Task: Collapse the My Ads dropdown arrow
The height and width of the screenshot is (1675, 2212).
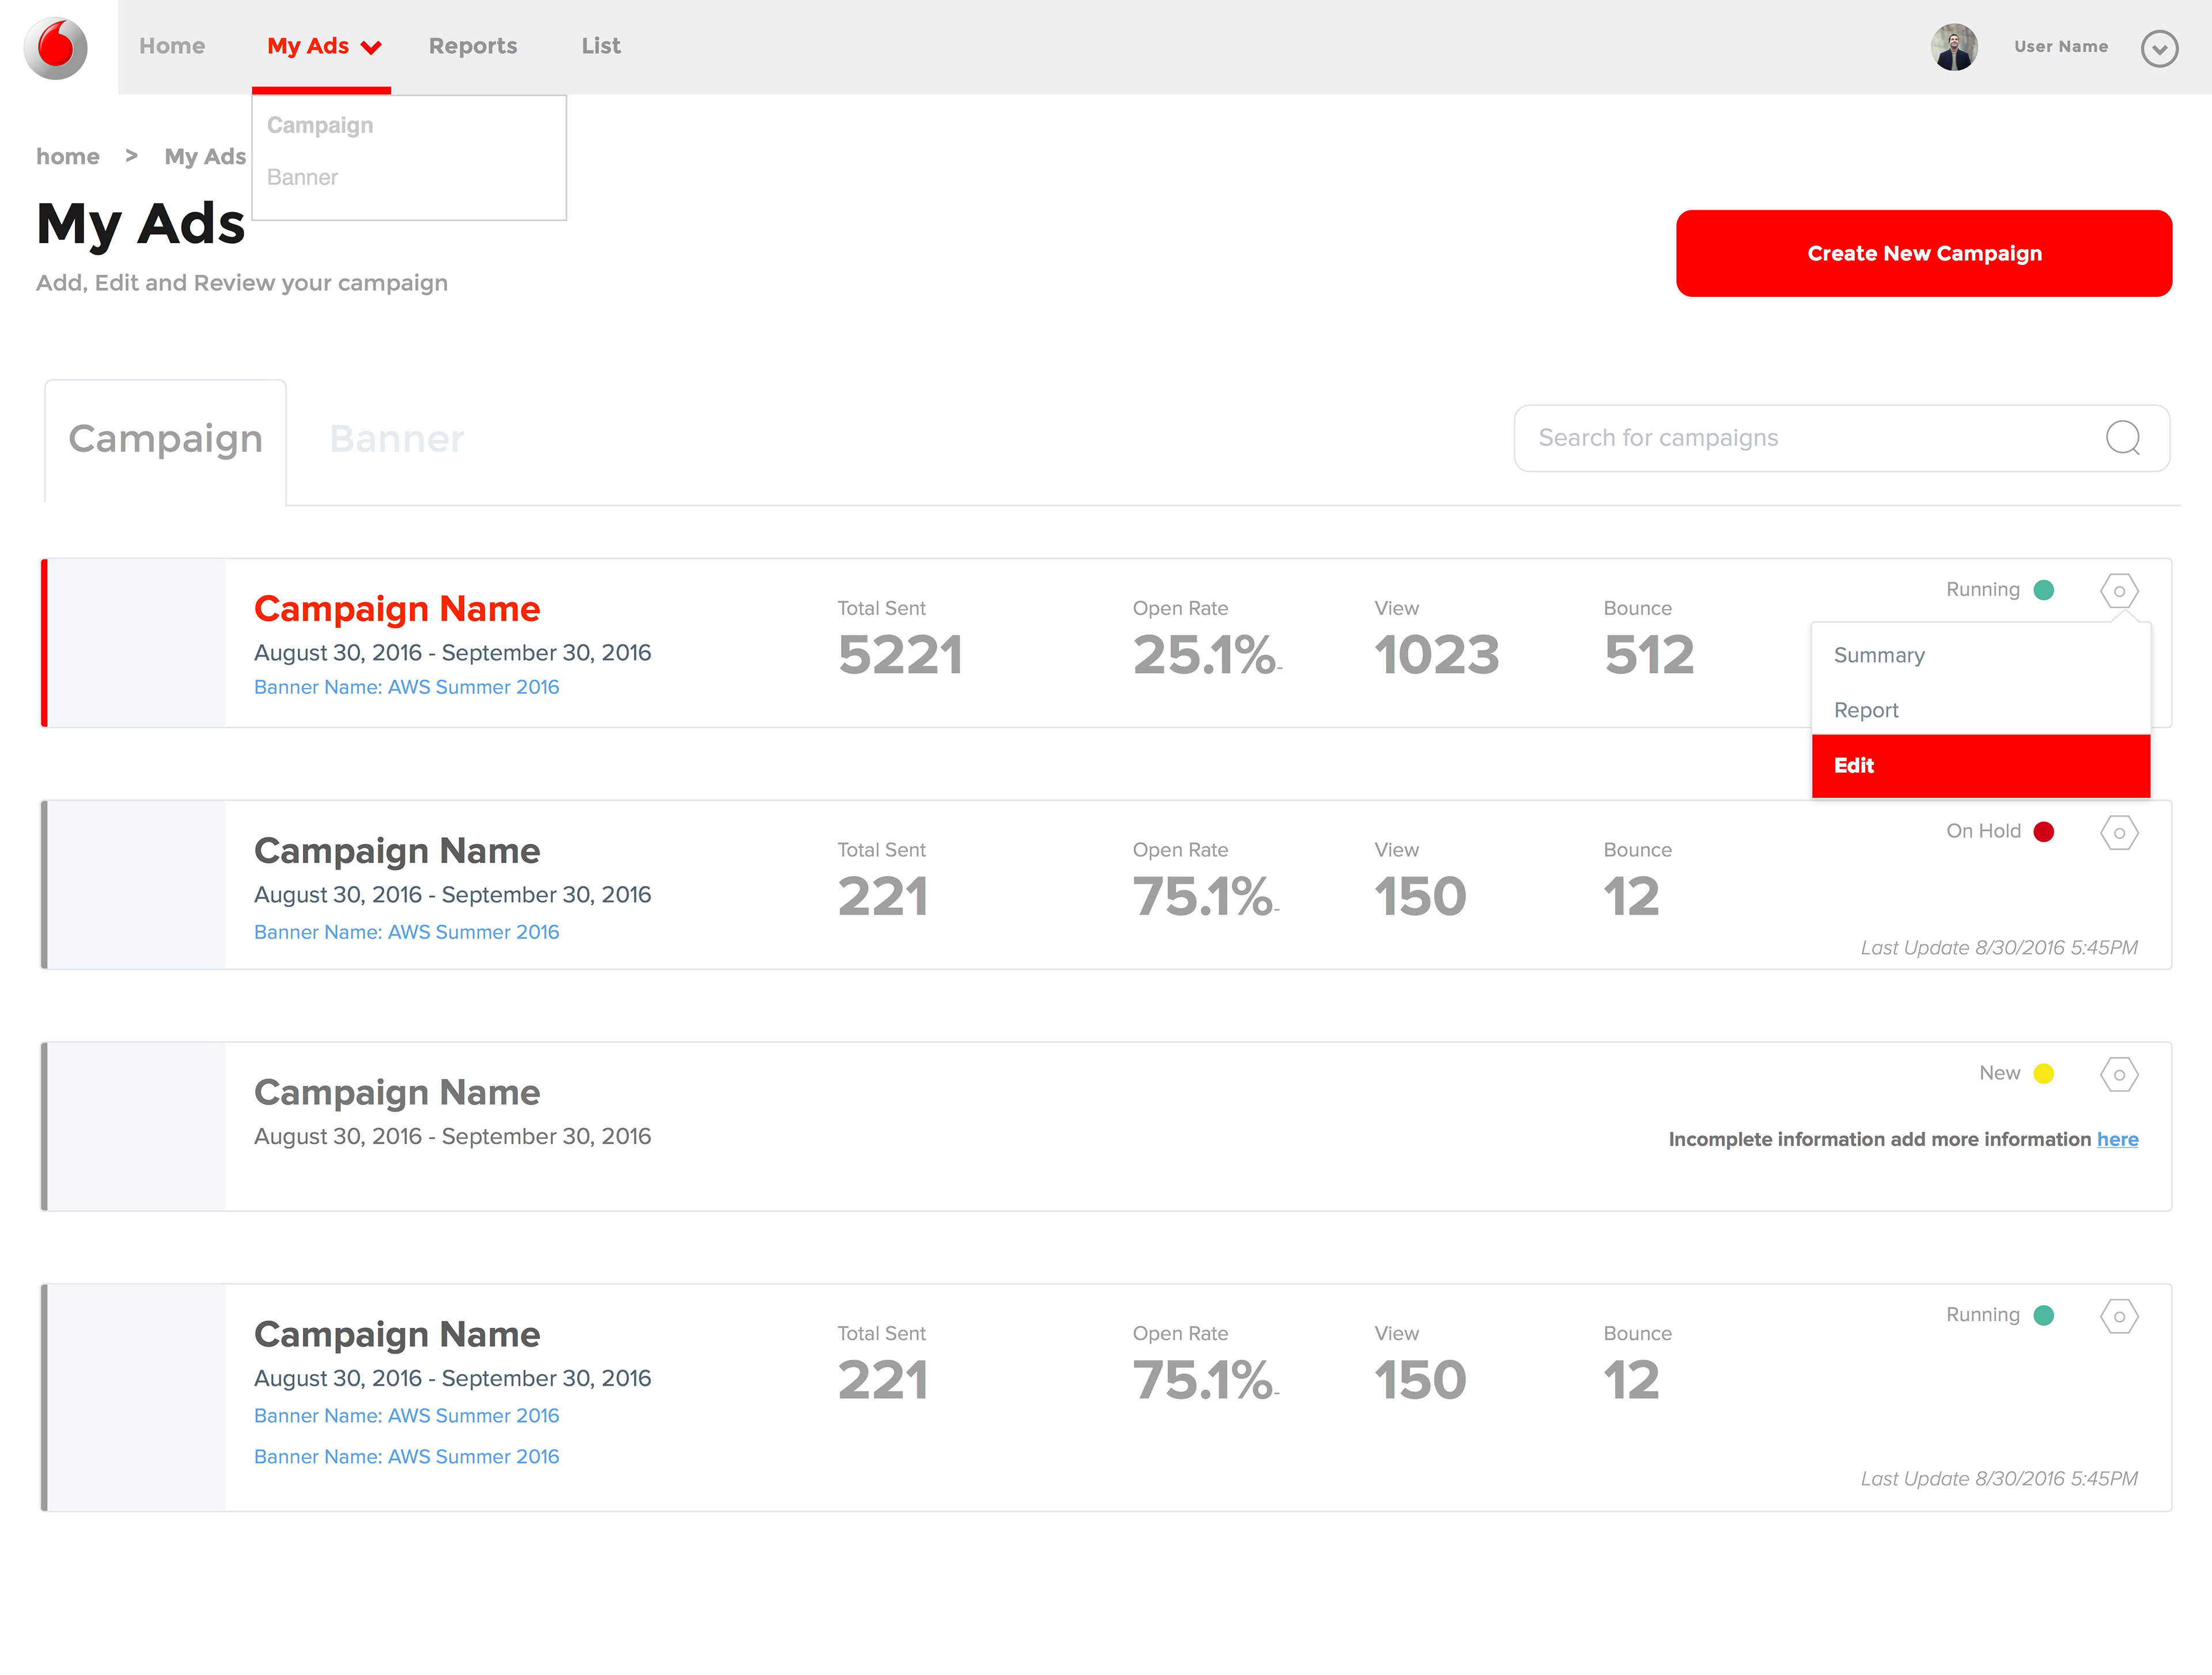Action: [371, 47]
